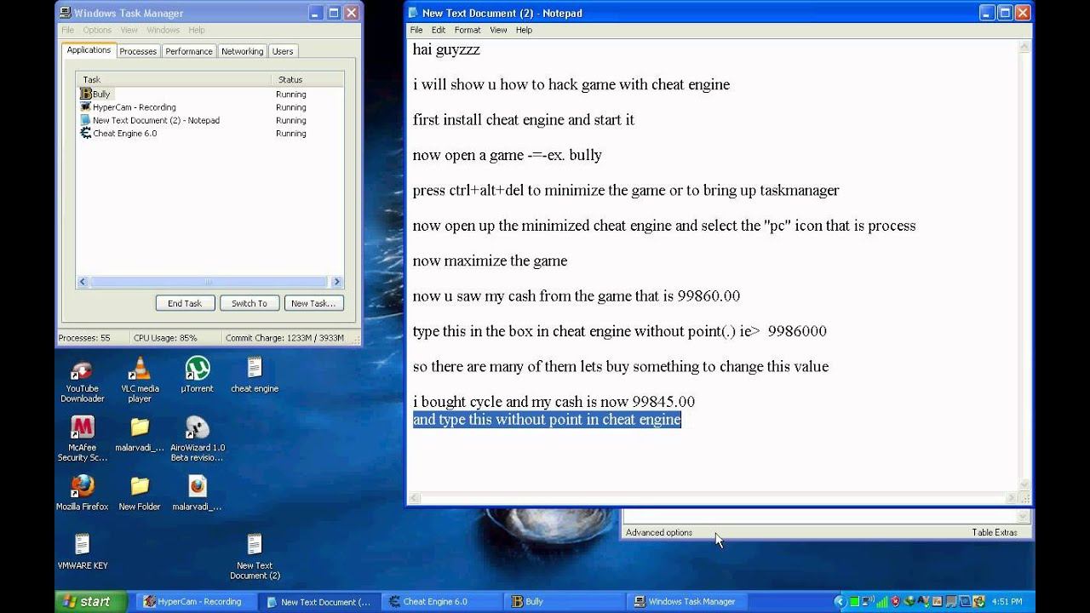The width and height of the screenshot is (1090, 613).
Task: Switch to HyperCam - Recording on the taskbar
Action: pos(197,601)
